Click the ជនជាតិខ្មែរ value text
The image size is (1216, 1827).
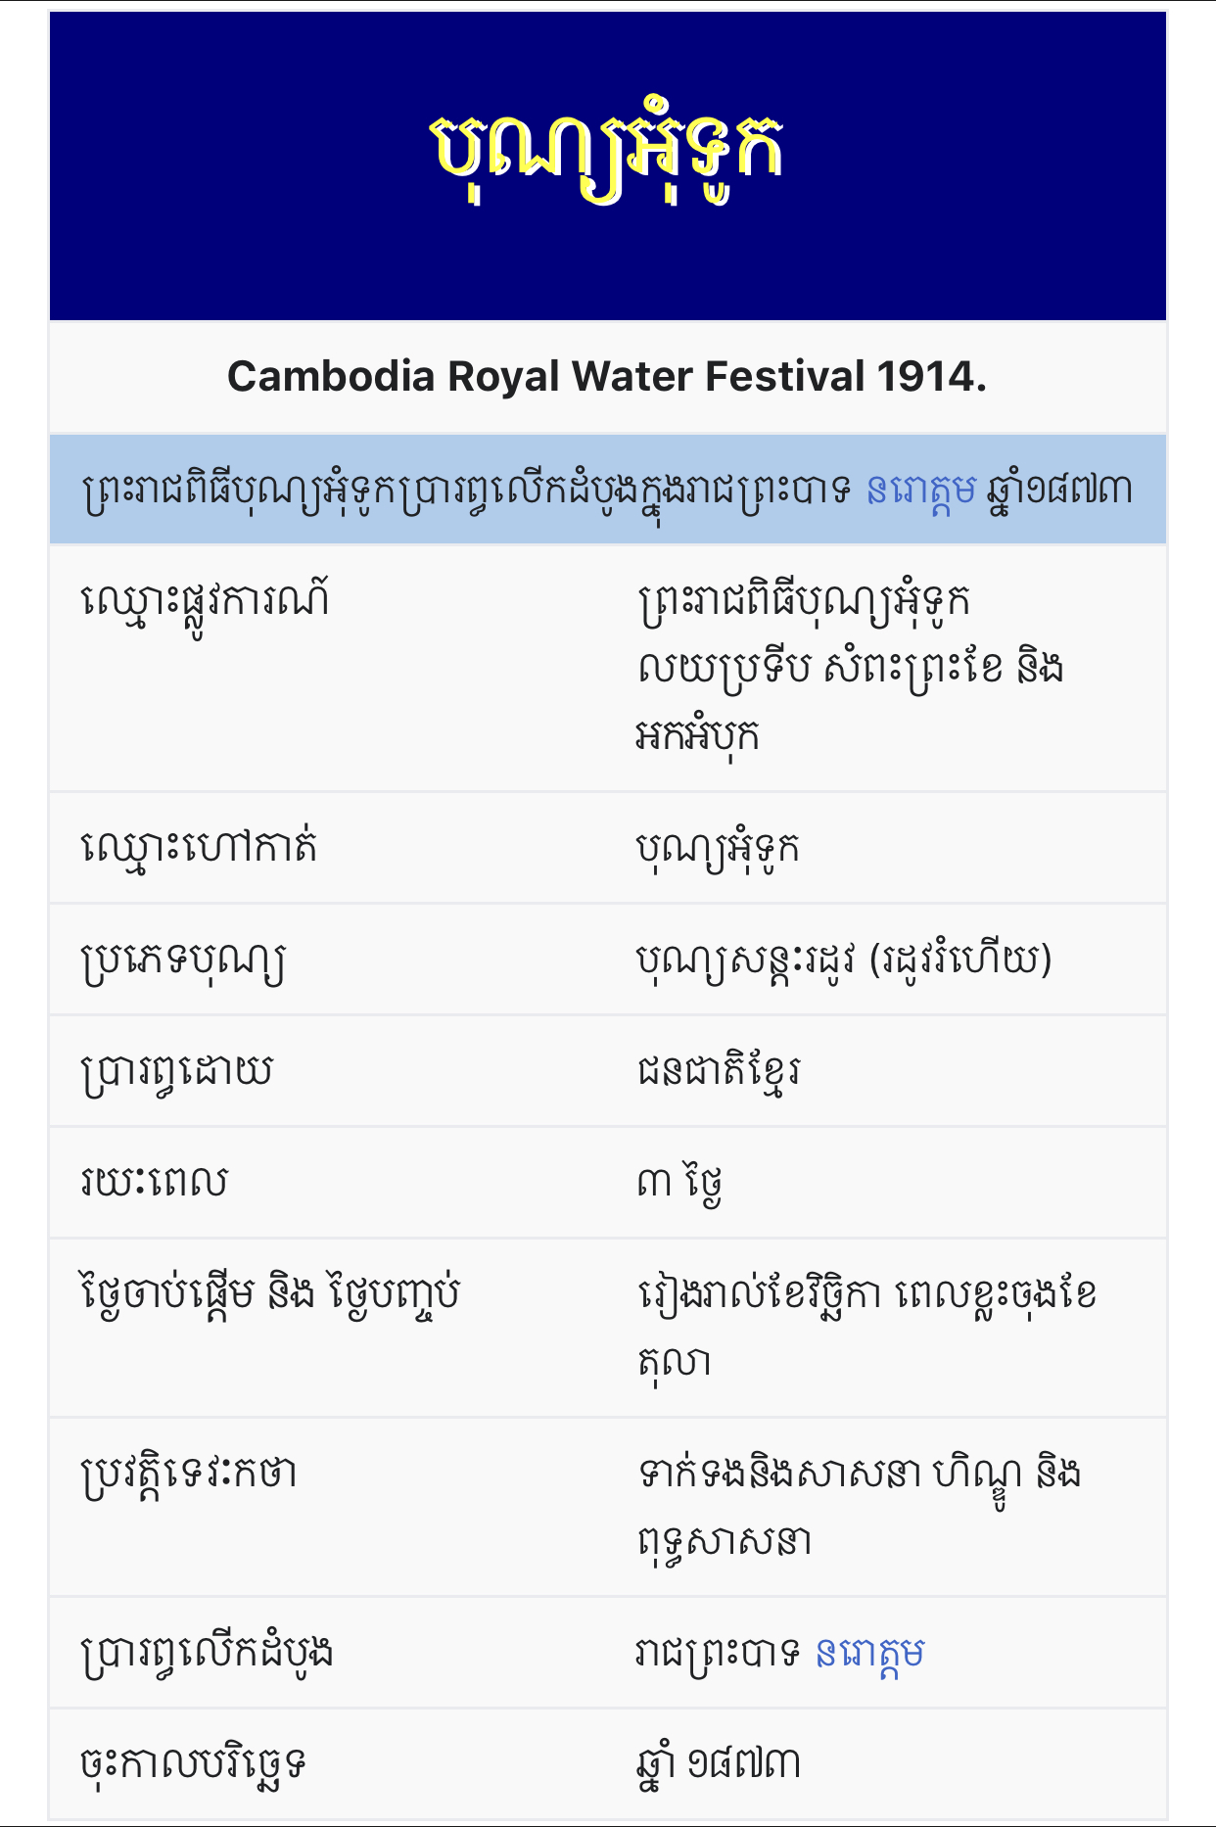pos(719,1072)
